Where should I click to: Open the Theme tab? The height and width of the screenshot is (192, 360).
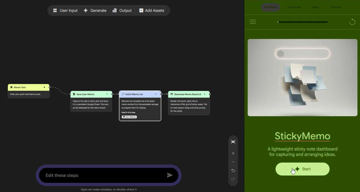(335, 7)
